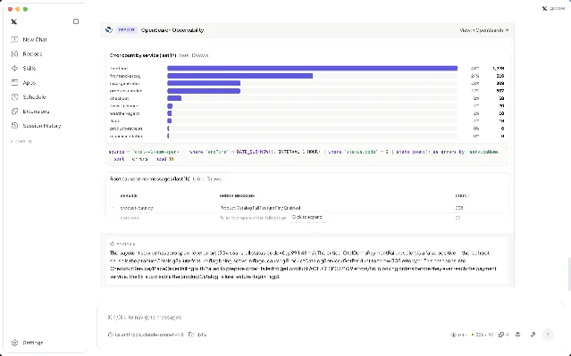Click the mode selector left of token indicator
This screenshot has height=356, width=571.
click(458, 335)
